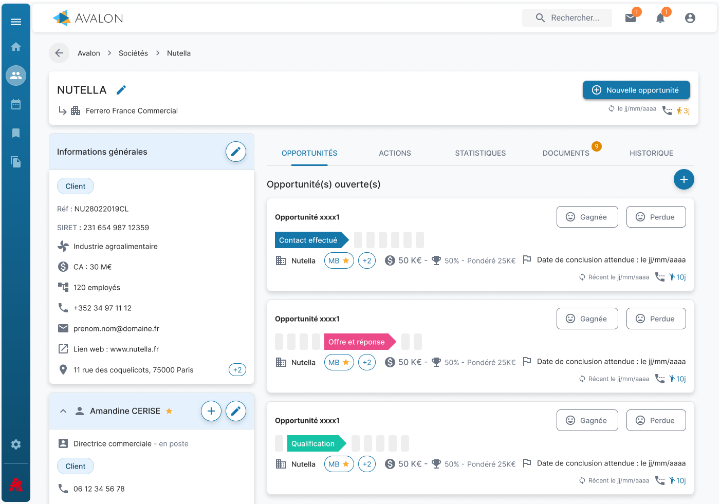This screenshot has height=504, width=720.
Task: Check the bell notifications
Action: click(x=660, y=18)
